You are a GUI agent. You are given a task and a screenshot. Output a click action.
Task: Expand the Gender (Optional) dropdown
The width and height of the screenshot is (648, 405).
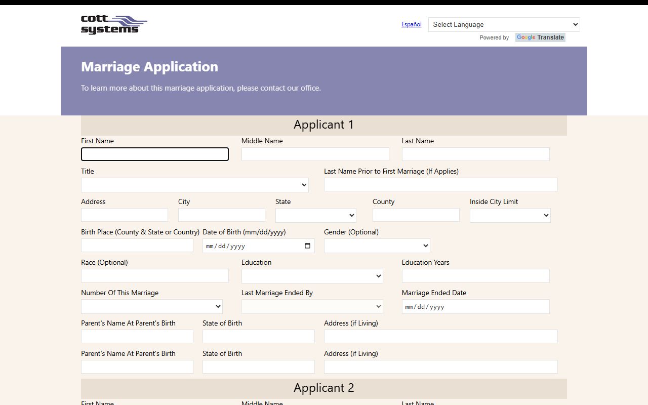coord(377,246)
